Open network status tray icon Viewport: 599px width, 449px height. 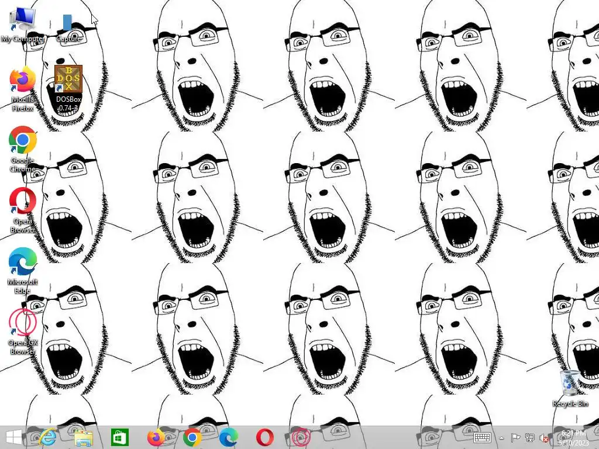coord(529,437)
